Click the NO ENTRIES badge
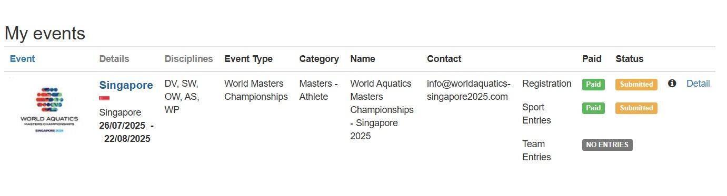727x196 pixels. [608, 145]
